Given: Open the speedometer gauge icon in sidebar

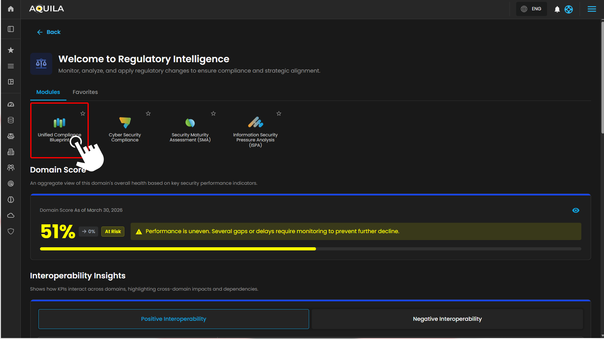Looking at the screenshot, I should [x=11, y=104].
